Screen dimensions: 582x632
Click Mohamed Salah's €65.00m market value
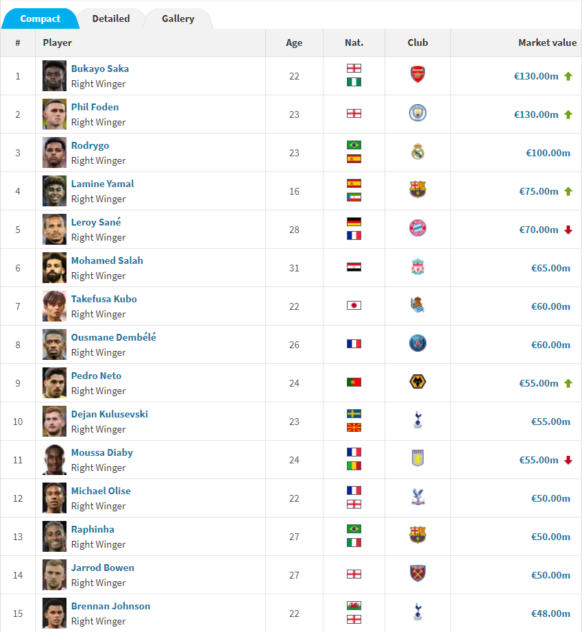coord(550,268)
